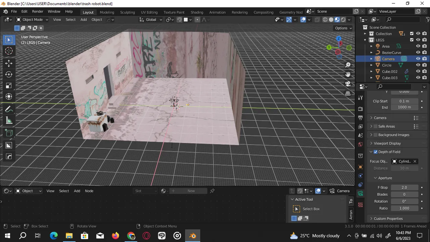
Task: Open the Texture properties tab (checker icon)
Action: coord(360,205)
